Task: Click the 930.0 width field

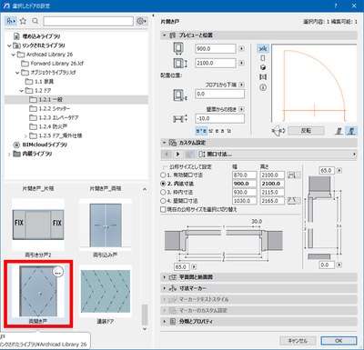Action: [245, 192]
